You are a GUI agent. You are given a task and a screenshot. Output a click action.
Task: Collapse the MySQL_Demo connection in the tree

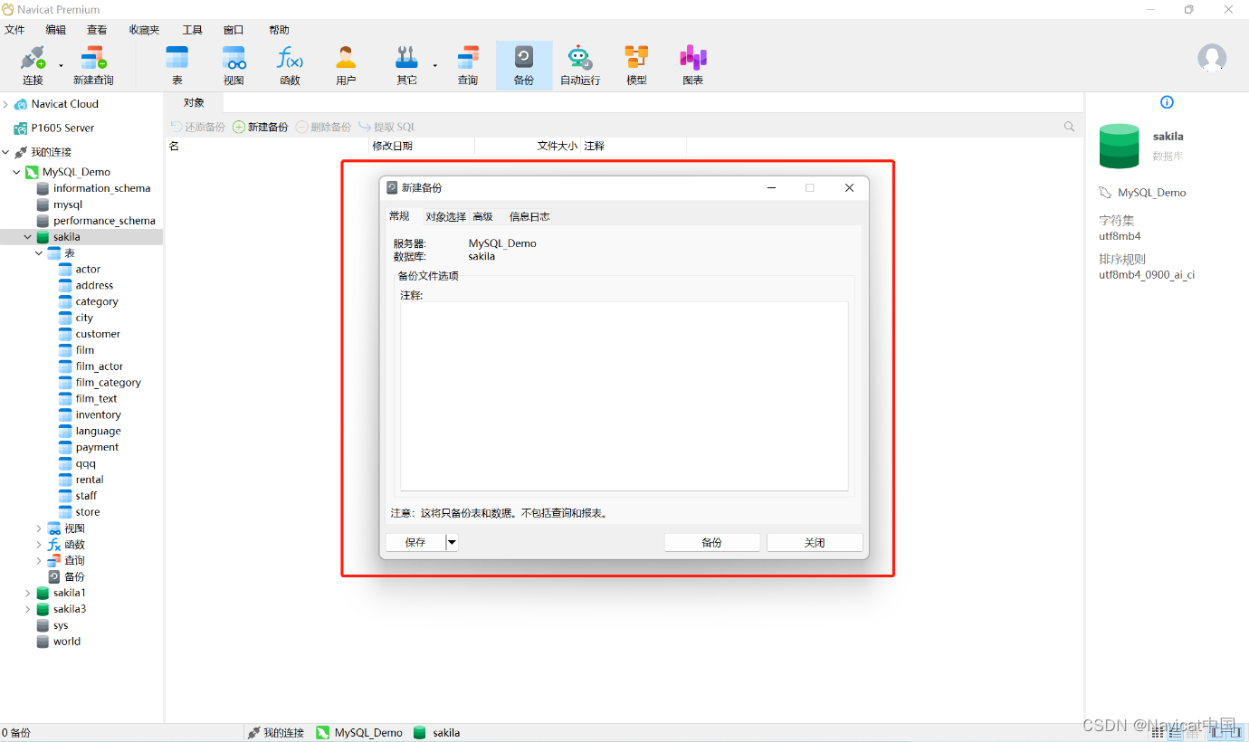(x=16, y=172)
